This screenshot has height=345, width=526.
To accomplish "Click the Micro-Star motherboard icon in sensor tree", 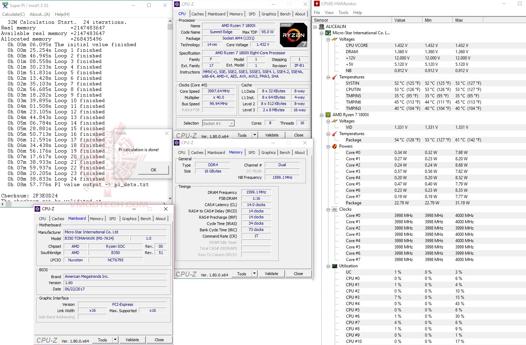I will (328, 33).
